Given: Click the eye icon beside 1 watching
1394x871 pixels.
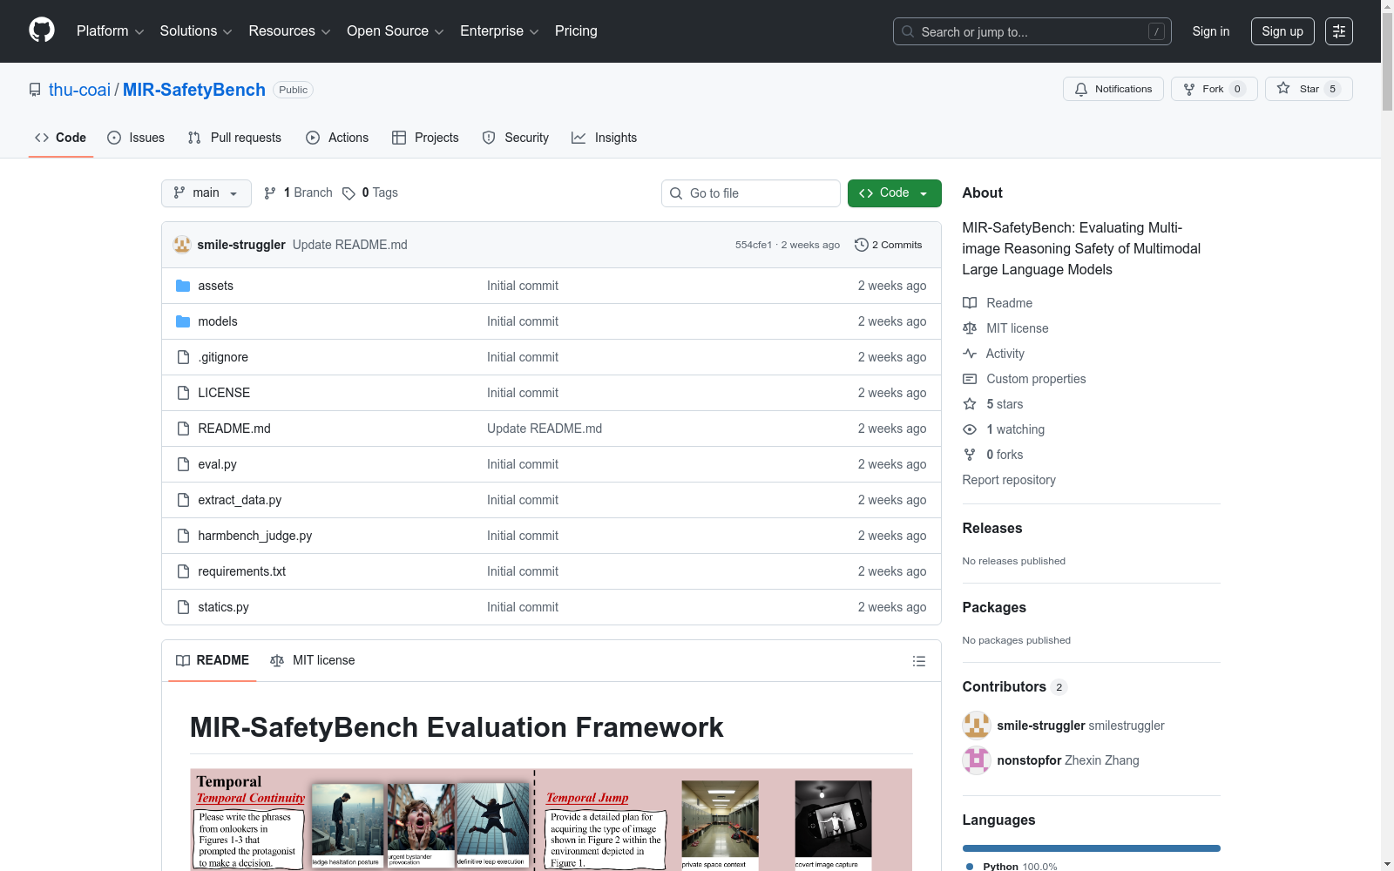Looking at the screenshot, I should (x=970, y=429).
